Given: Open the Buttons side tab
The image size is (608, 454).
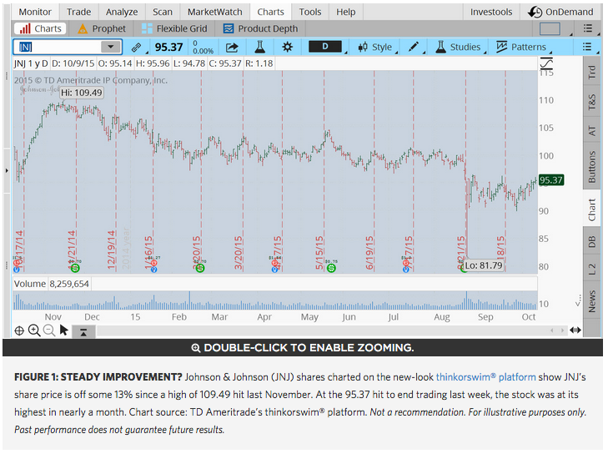Looking at the screenshot, I should pos(591,167).
